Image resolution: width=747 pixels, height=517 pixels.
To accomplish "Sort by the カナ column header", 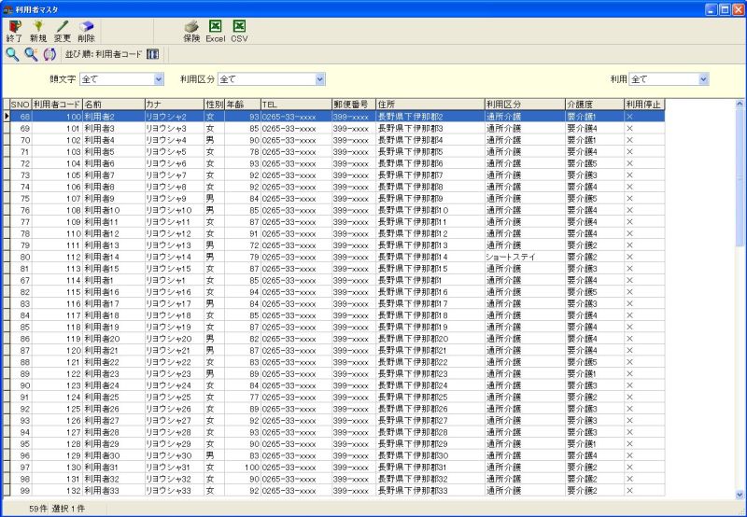I will click(175, 105).
